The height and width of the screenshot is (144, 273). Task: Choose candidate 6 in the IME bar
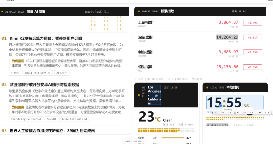[252, 112]
